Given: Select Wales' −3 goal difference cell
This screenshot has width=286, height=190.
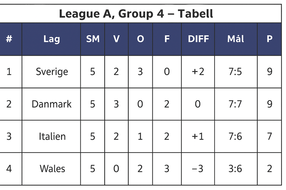Looking at the screenshot, I should click(198, 169).
